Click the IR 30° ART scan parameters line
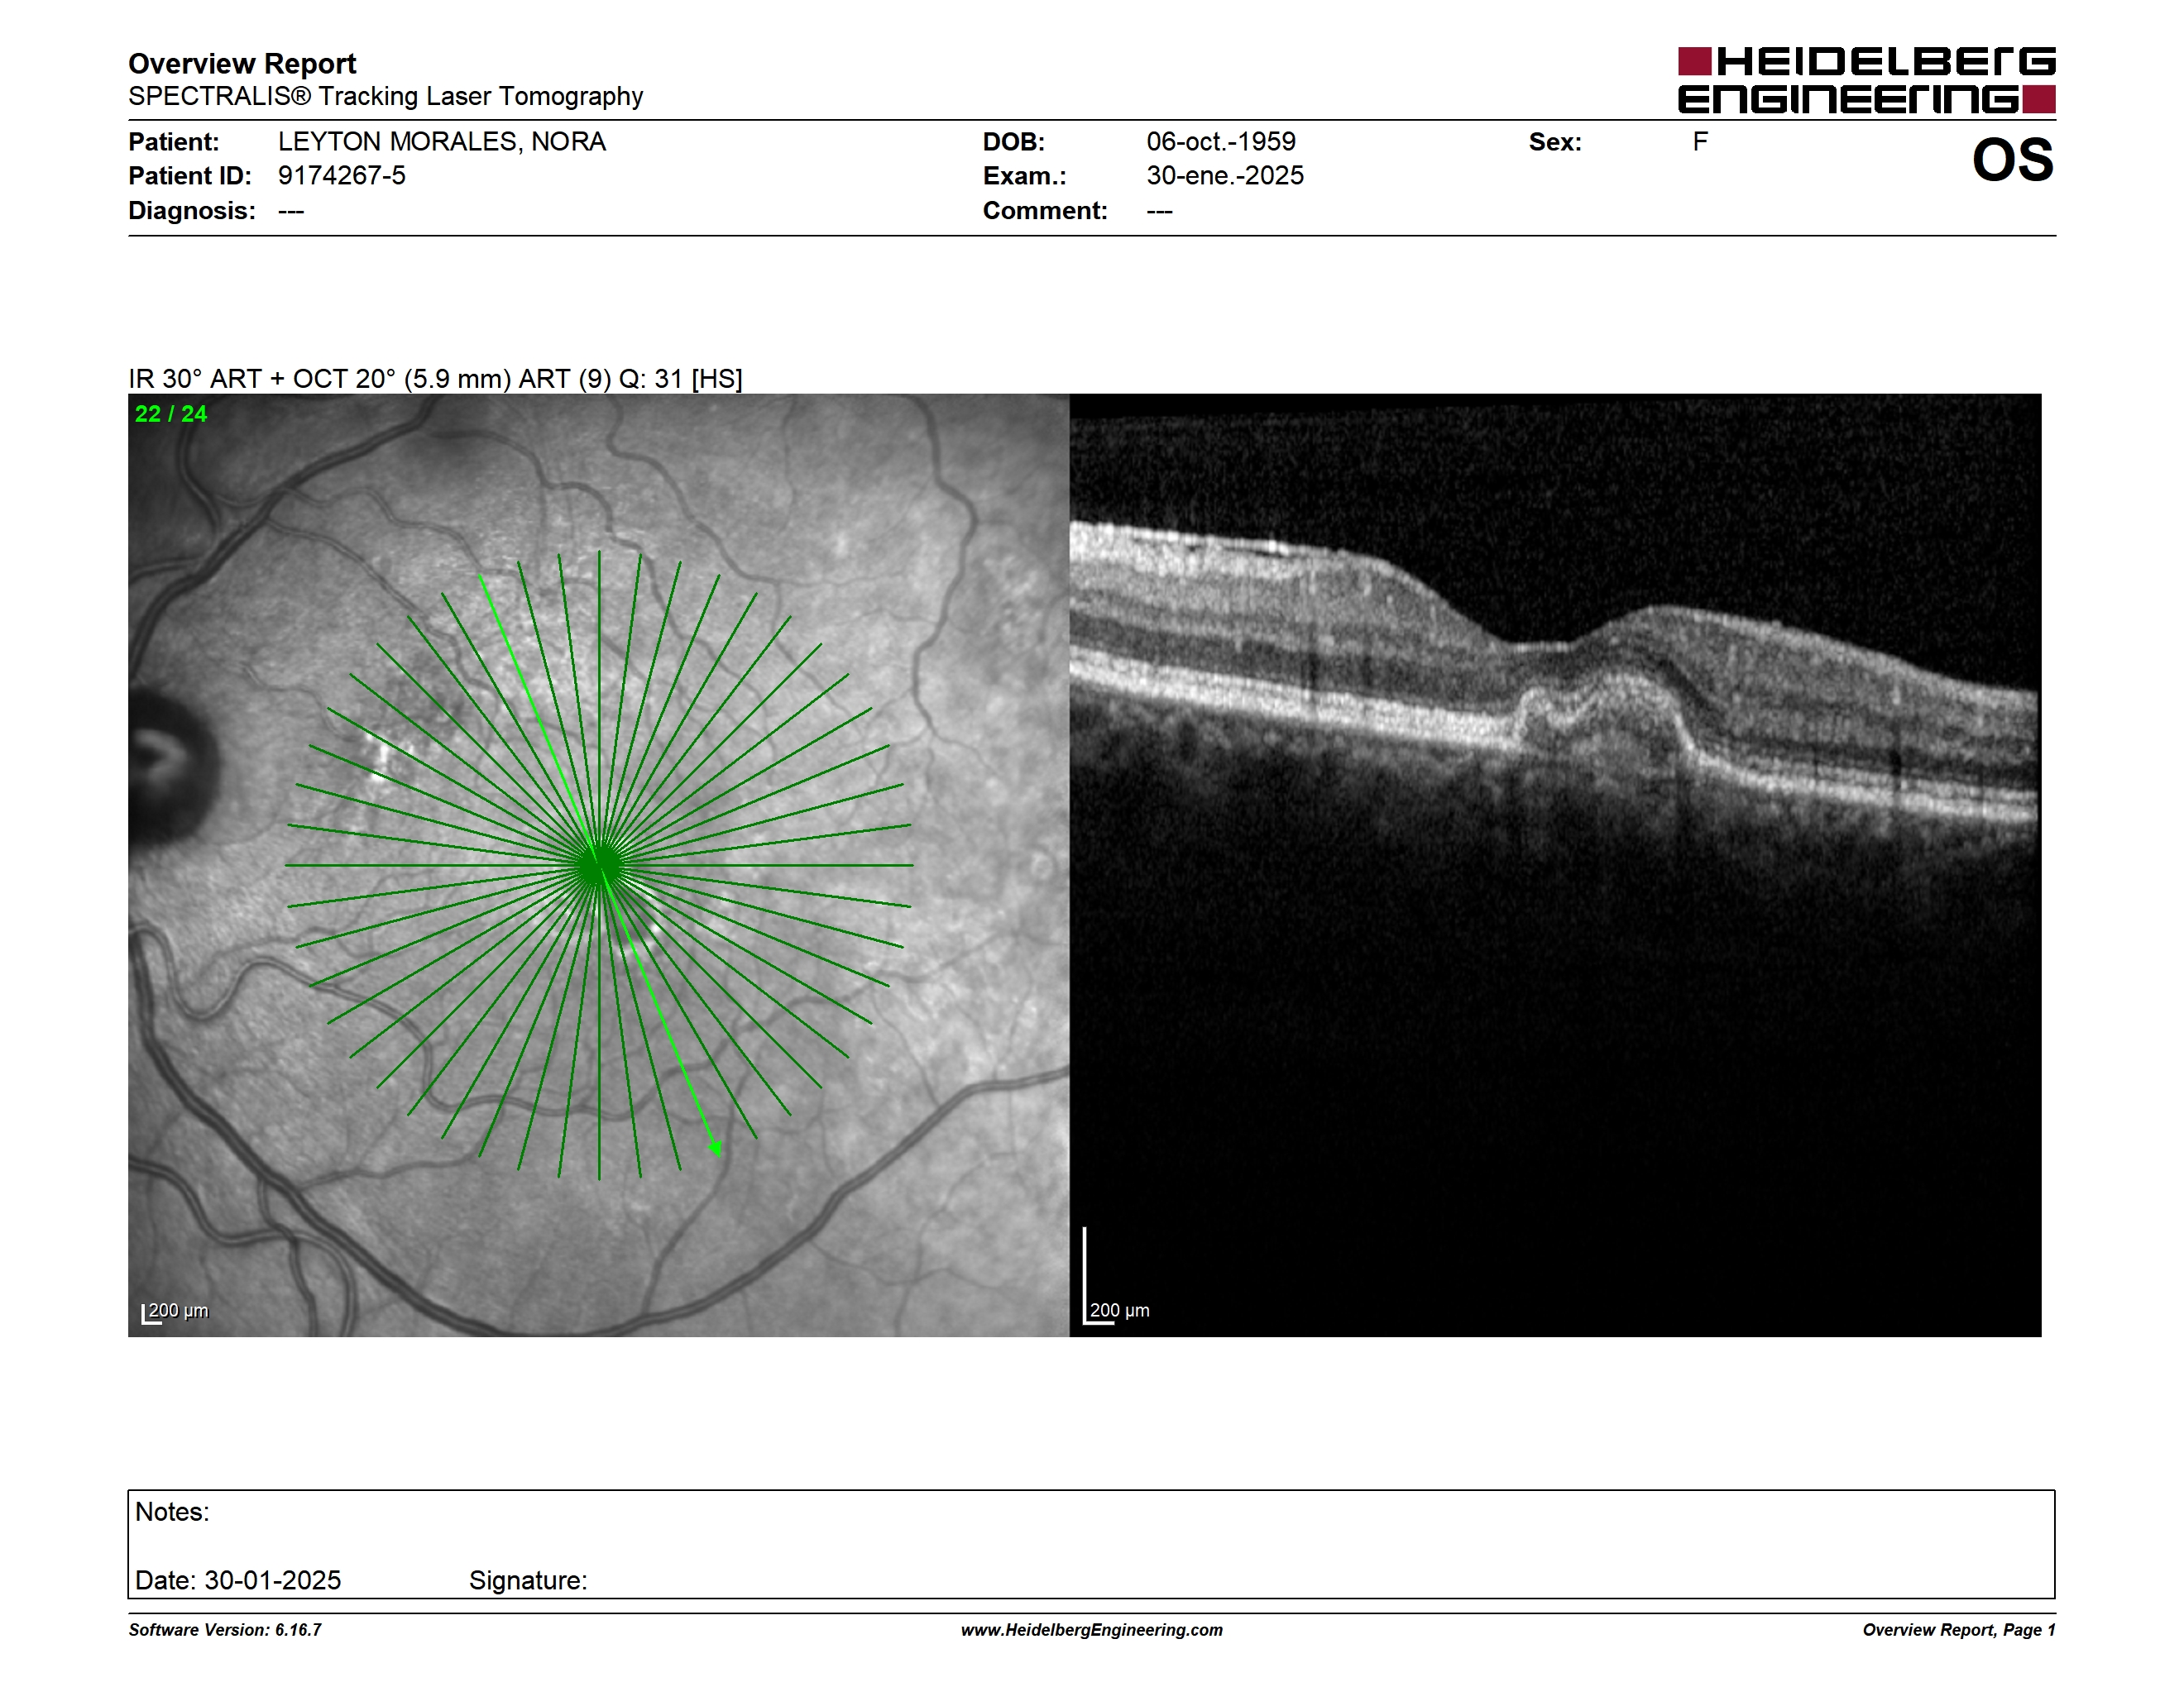Viewport: 2184px width, 1687px height. coord(435,379)
